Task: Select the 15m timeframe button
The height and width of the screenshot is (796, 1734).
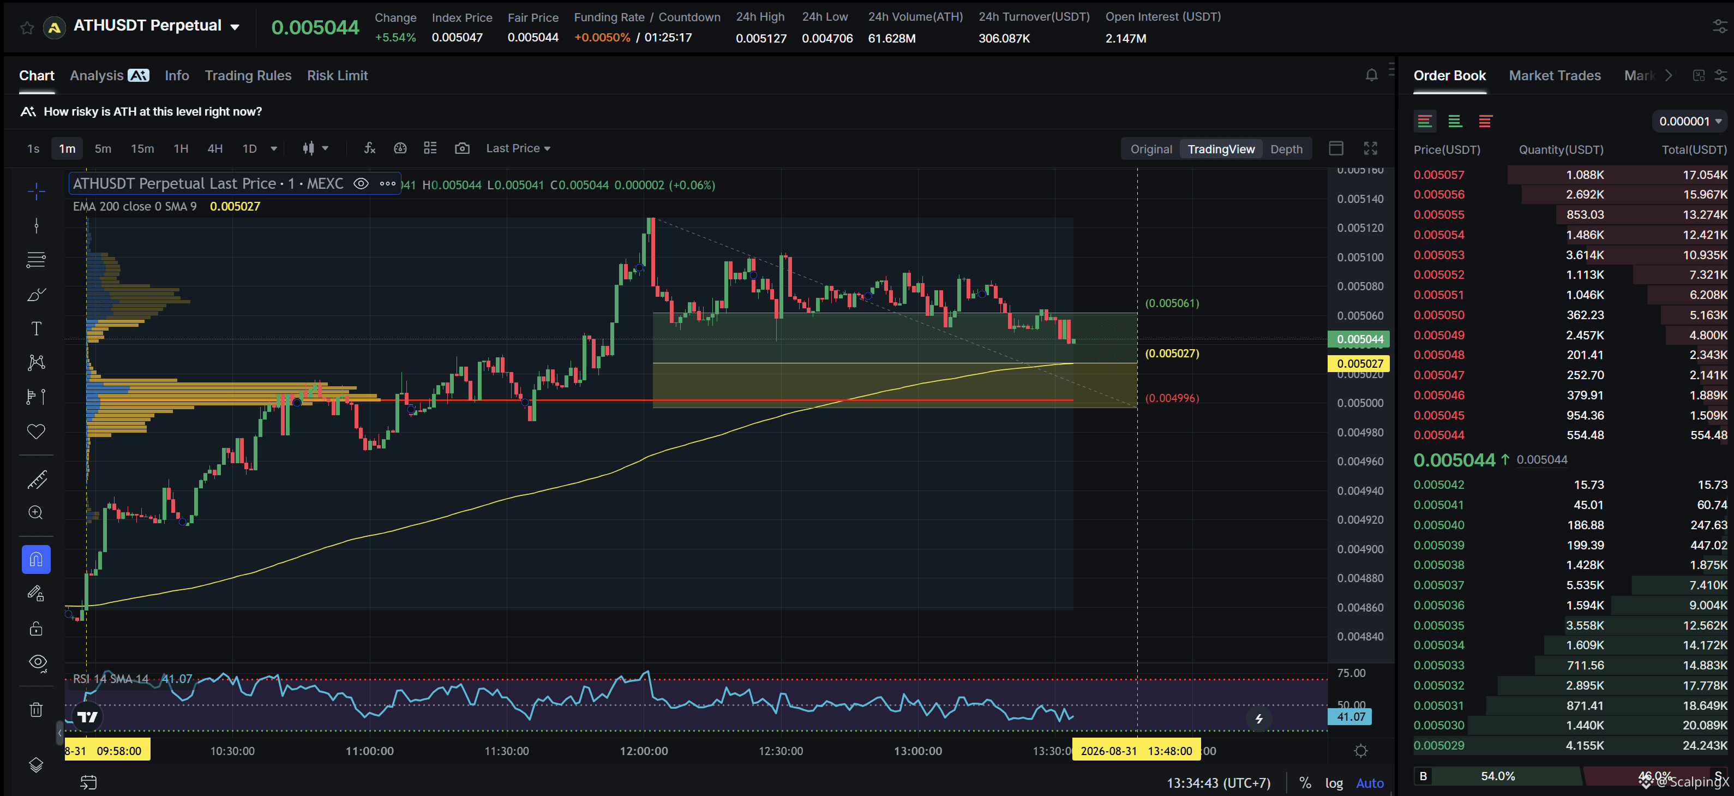Action: pos(142,148)
